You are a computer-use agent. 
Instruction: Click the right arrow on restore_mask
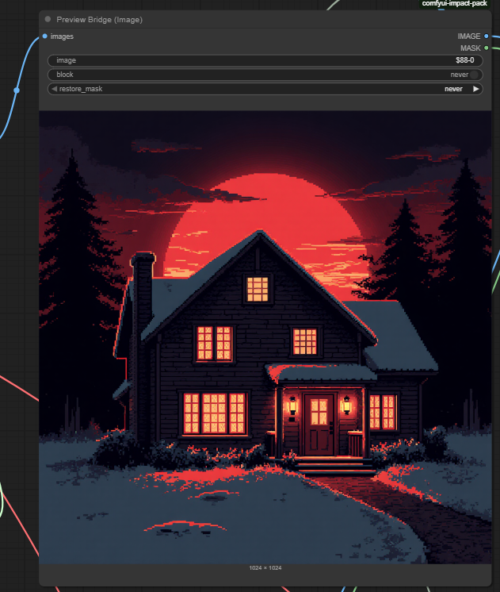(476, 89)
